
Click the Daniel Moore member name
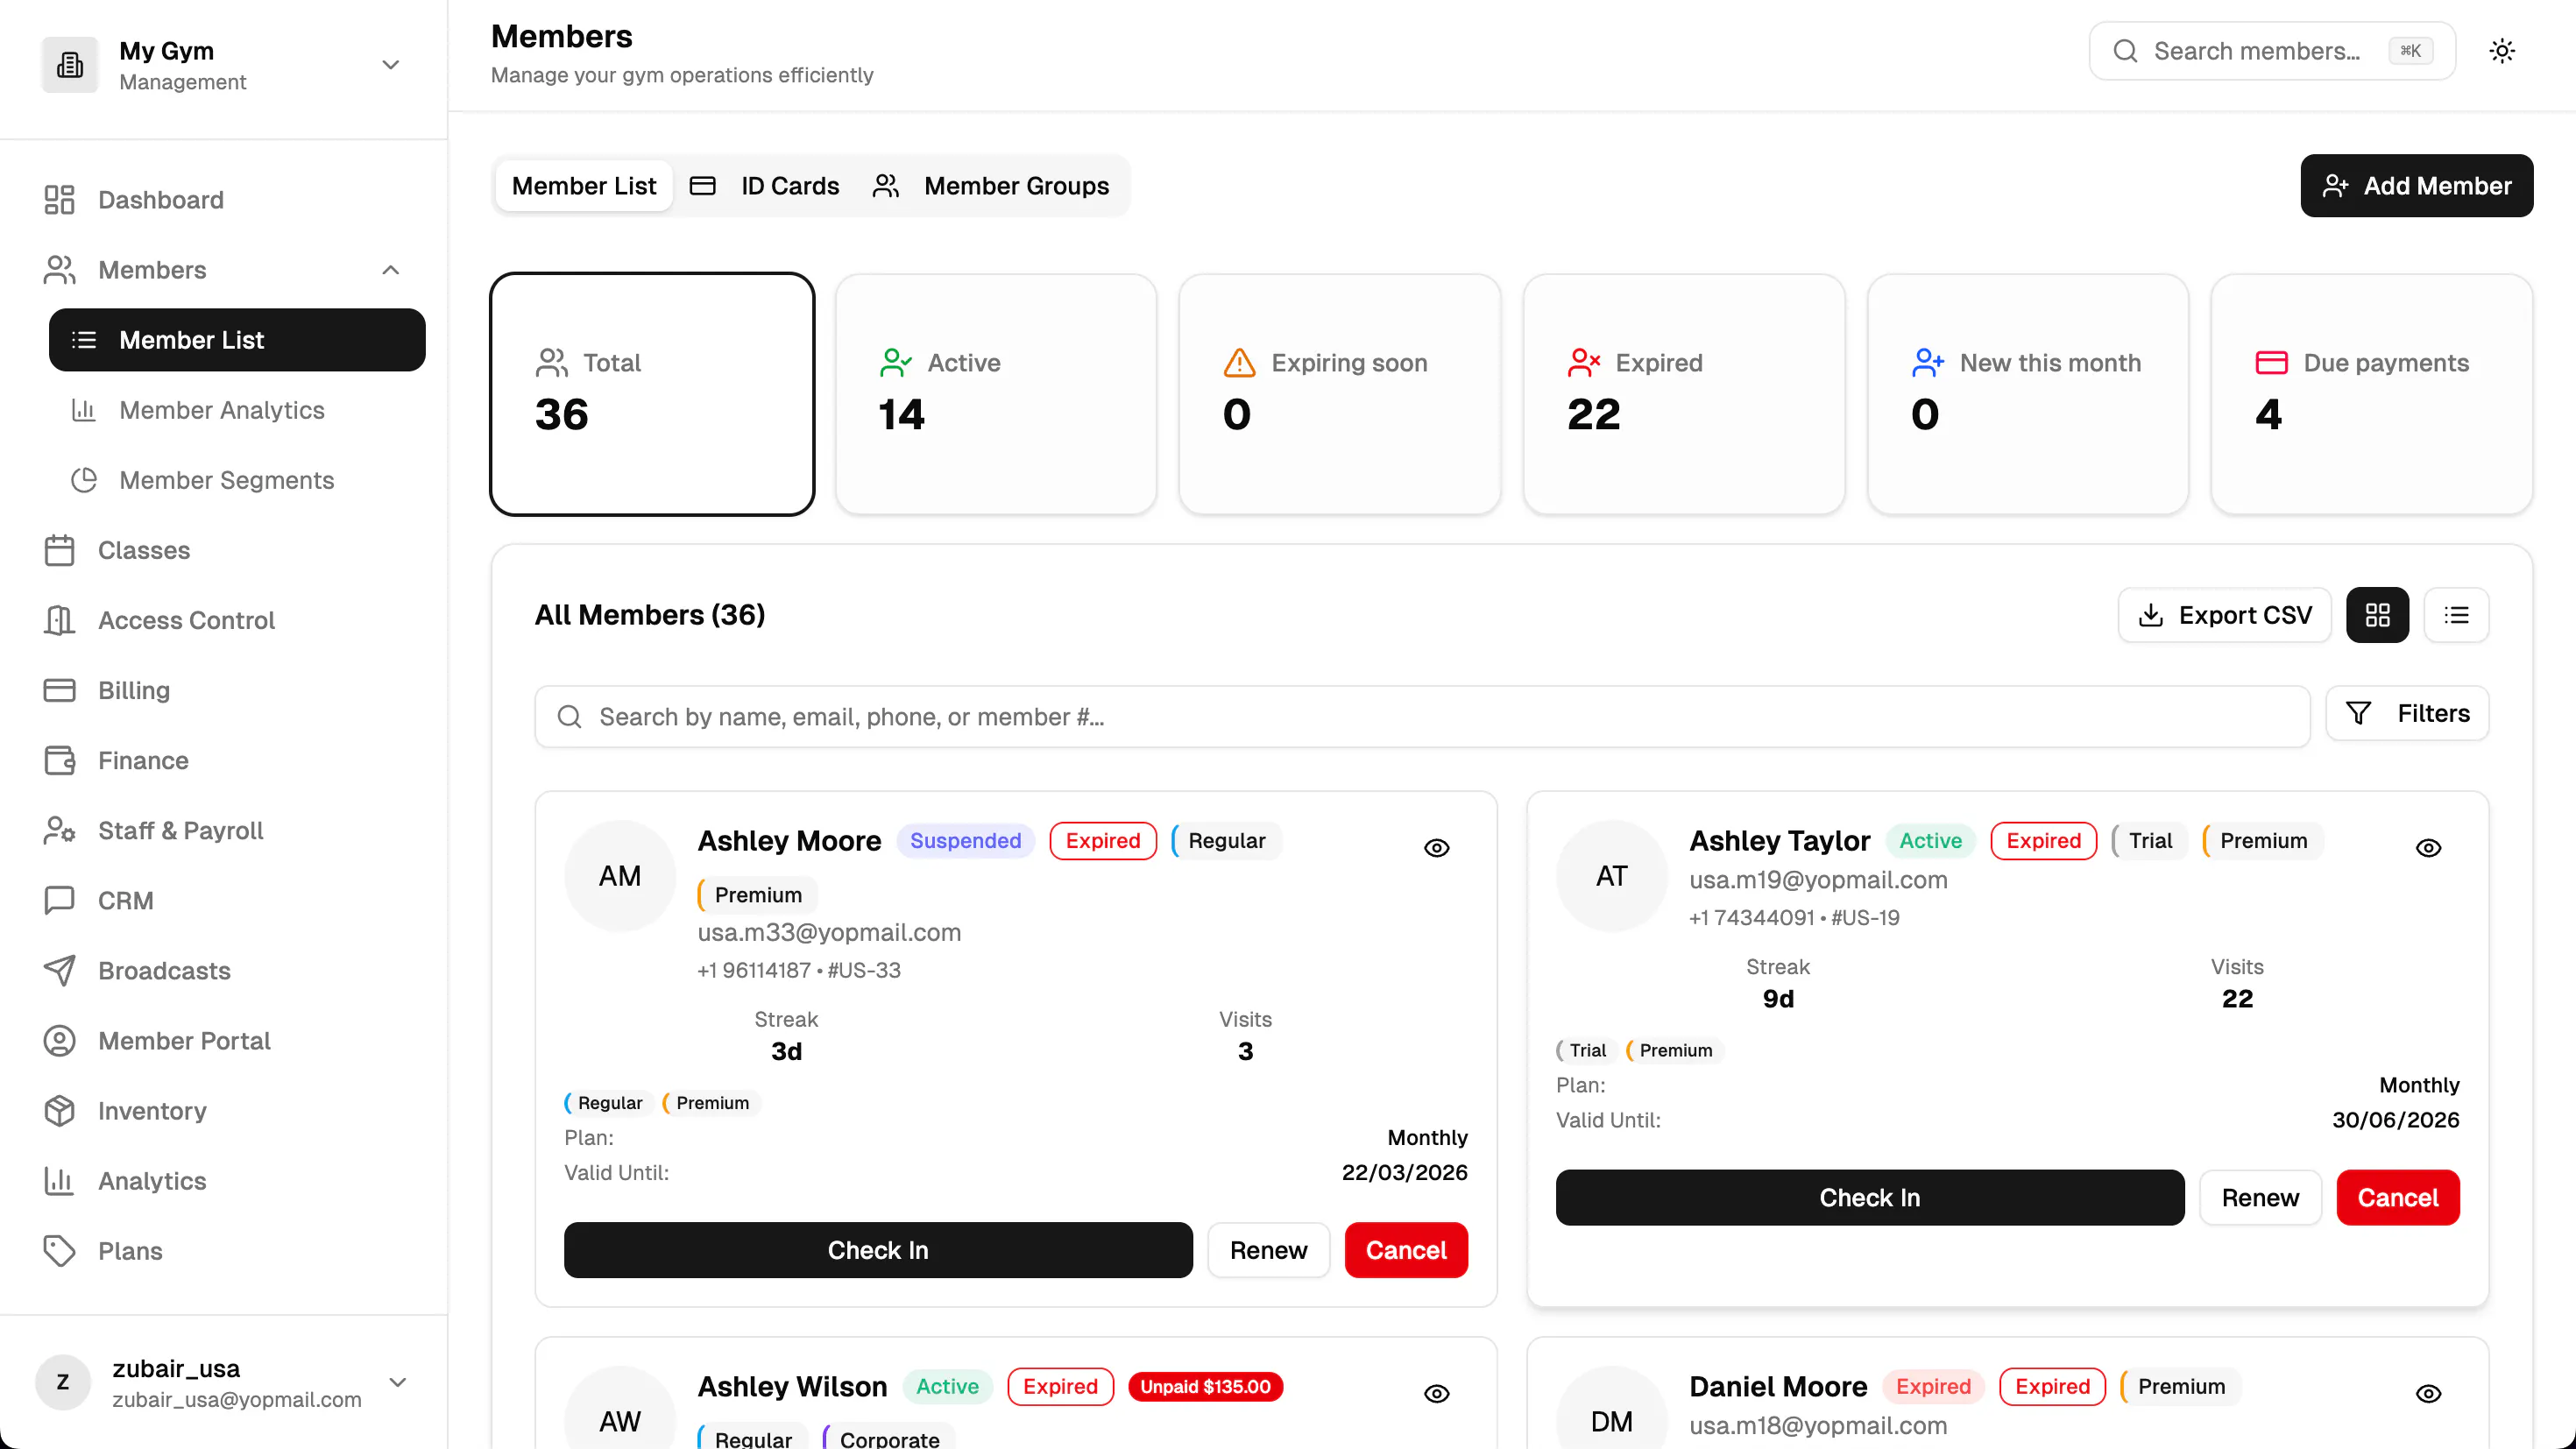point(1778,1387)
